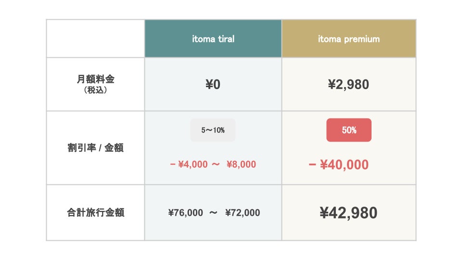Click the ¥72,000 trial total
Screen dimensions: 462x260
(x=243, y=213)
